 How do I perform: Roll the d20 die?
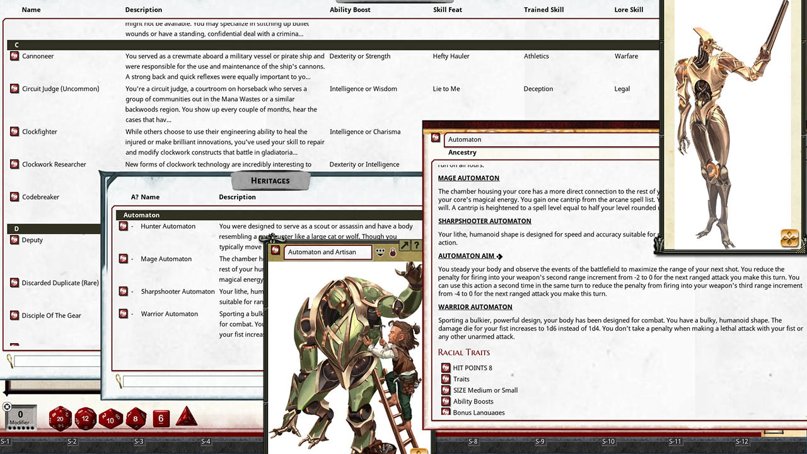60,417
